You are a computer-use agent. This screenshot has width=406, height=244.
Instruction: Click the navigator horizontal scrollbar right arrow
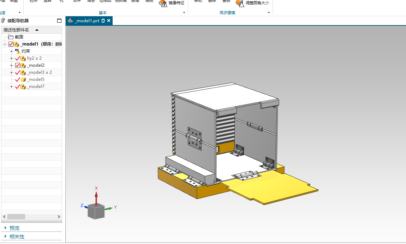coord(59,216)
